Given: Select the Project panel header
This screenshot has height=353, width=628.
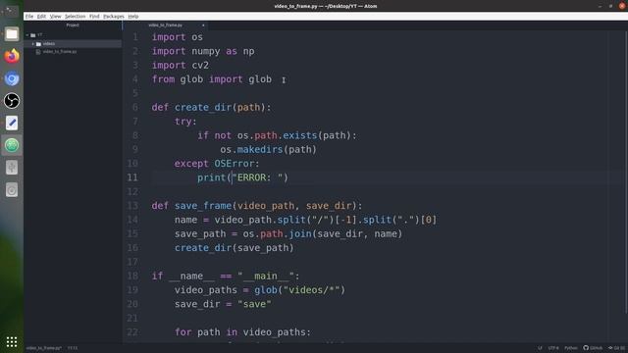Looking at the screenshot, I should click(73, 25).
